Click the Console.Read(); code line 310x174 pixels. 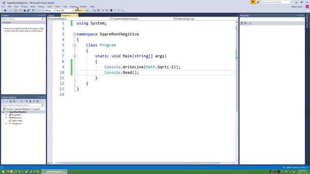pos(122,72)
